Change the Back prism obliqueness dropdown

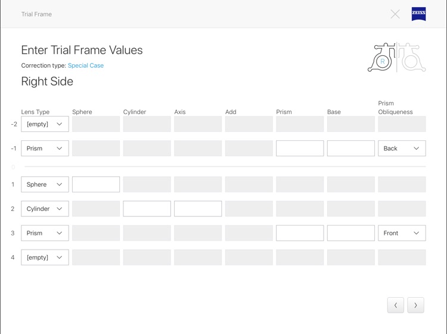point(402,149)
